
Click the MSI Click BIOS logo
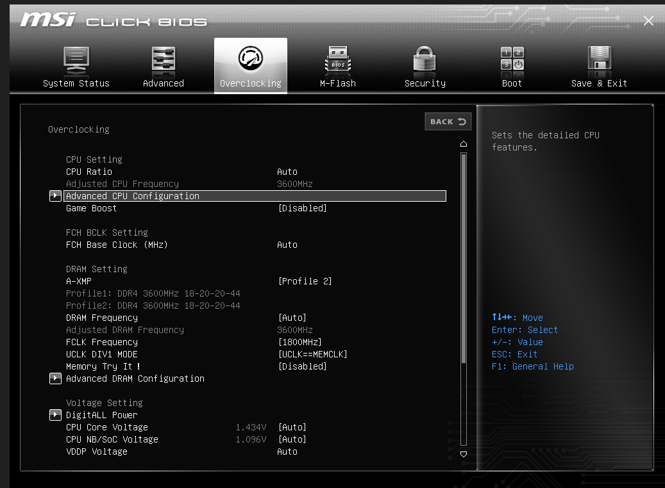coord(114,20)
